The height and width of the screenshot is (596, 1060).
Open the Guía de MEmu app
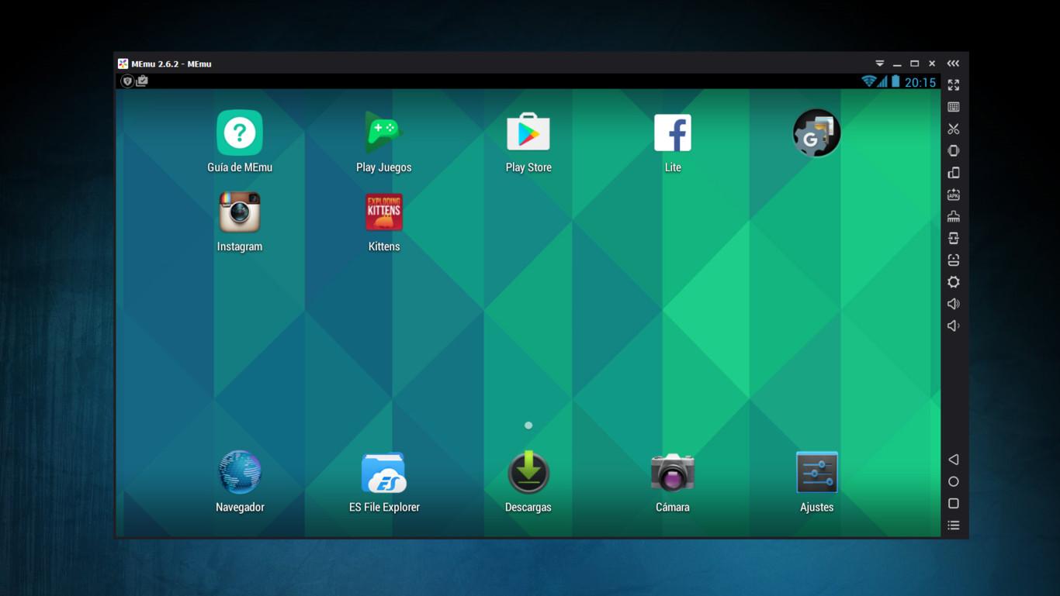pyautogui.click(x=240, y=133)
